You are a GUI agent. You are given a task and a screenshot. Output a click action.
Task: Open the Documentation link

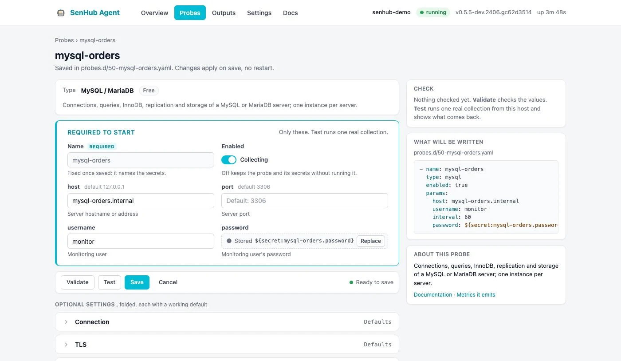pyautogui.click(x=433, y=295)
